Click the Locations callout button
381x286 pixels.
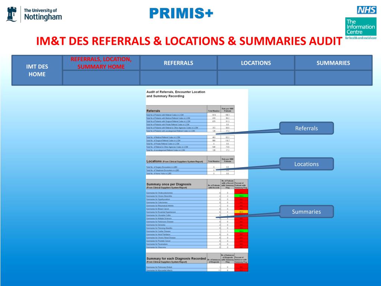coord(307,164)
